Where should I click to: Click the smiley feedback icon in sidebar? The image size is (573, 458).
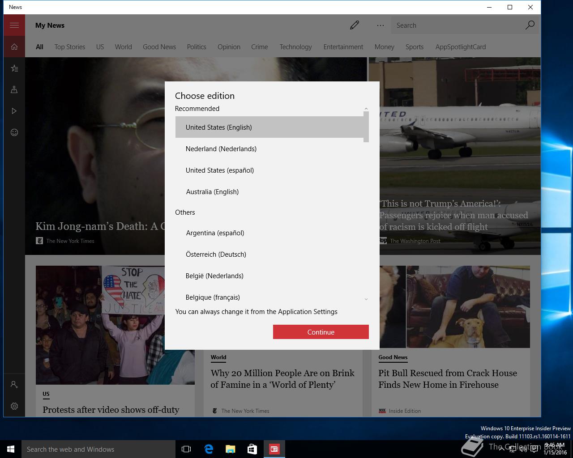(x=14, y=132)
